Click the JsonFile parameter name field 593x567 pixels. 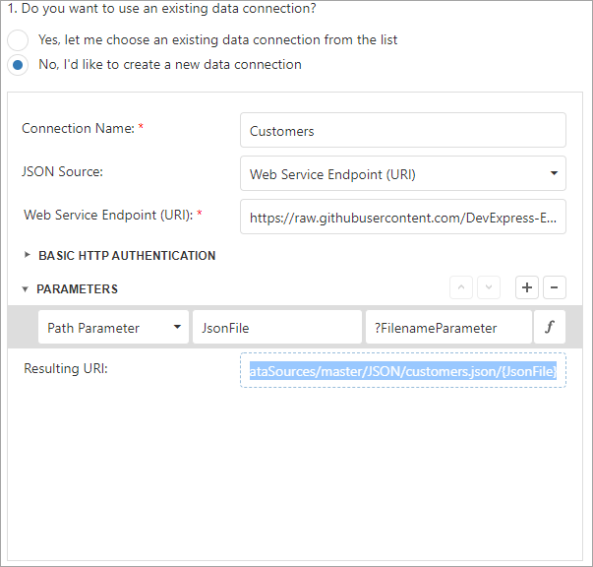coord(276,328)
